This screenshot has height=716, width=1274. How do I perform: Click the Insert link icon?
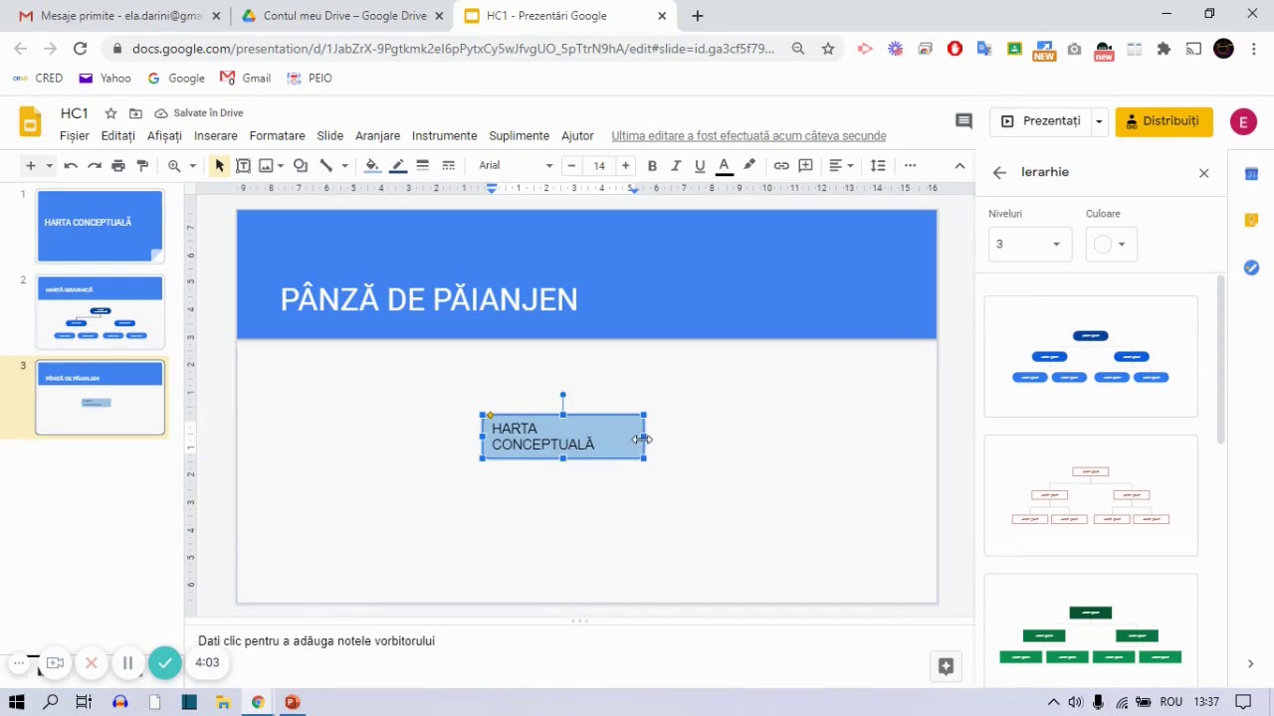click(781, 165)
